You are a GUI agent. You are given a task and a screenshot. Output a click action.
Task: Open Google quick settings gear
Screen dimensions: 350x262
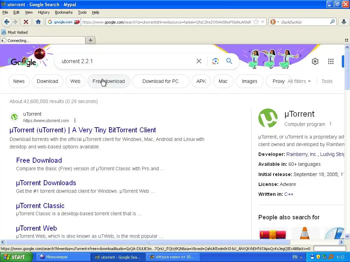(315, 61)
